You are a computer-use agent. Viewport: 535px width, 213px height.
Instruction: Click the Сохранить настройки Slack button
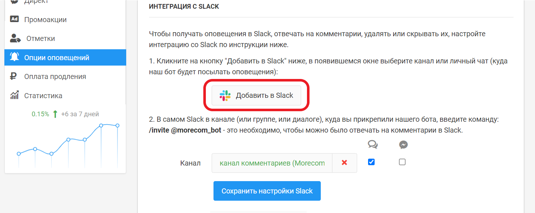267,191
